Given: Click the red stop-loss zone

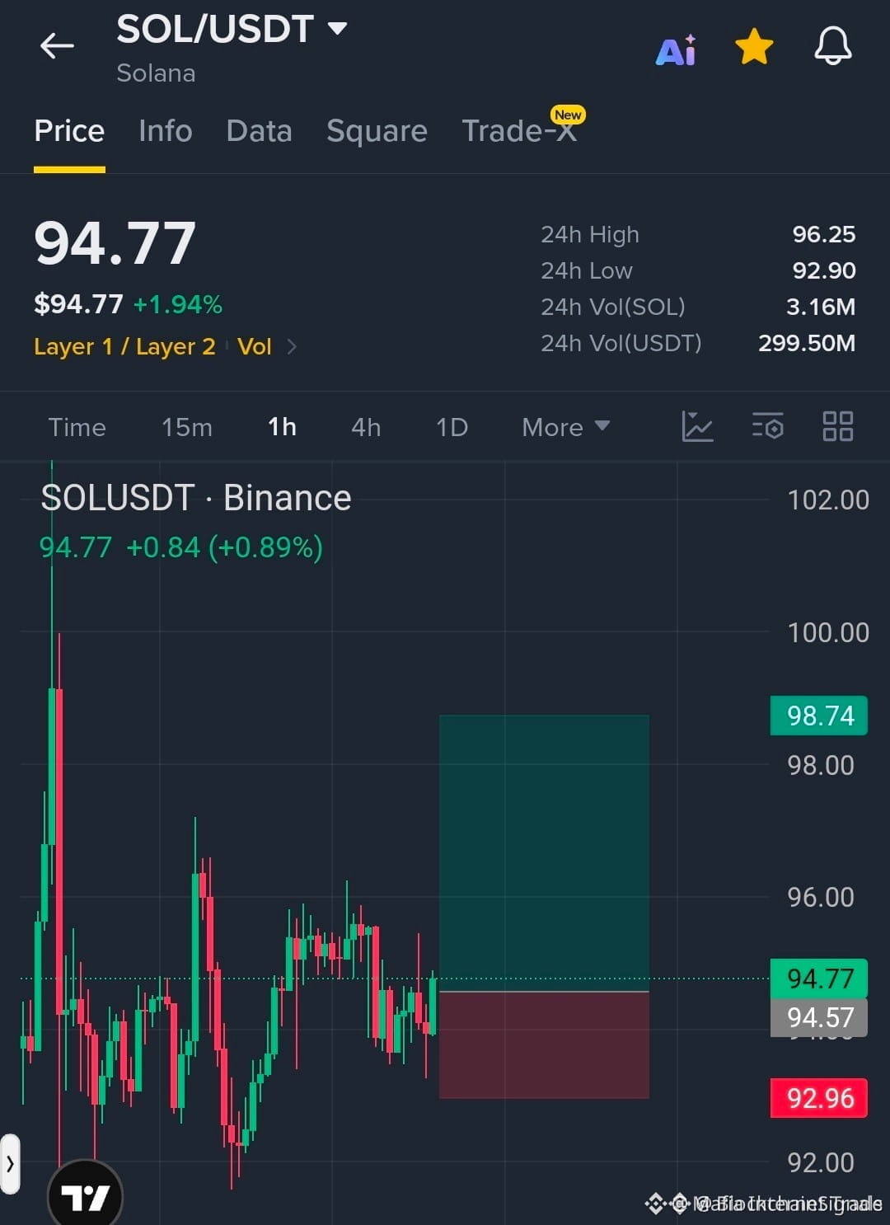Looking at the screenshot, I should click(x=544, y=1045).
